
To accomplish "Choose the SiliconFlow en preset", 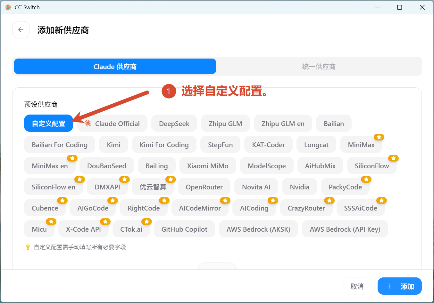I will 54,187.
